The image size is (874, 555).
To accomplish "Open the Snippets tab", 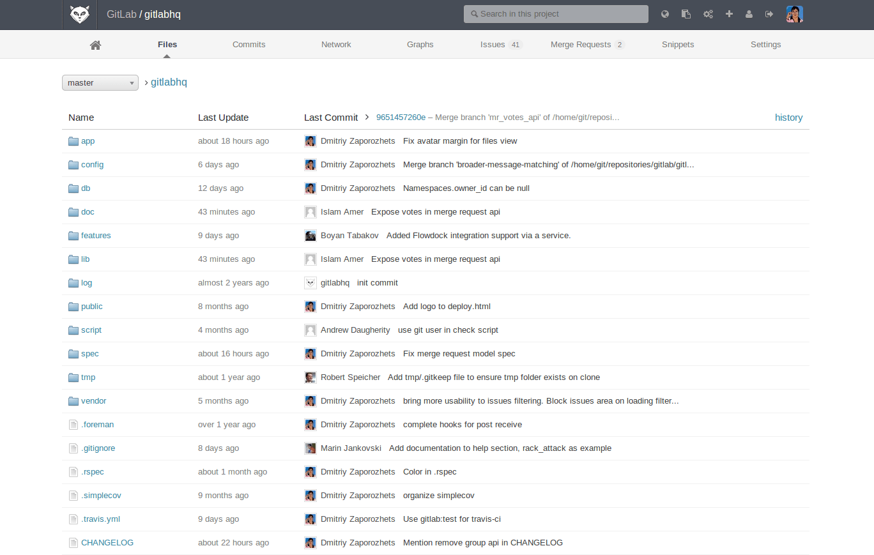I will click(678, 45).
